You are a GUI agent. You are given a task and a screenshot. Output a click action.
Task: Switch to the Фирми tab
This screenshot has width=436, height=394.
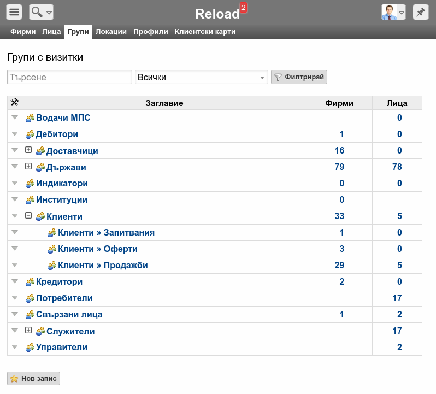coord(23,32)
